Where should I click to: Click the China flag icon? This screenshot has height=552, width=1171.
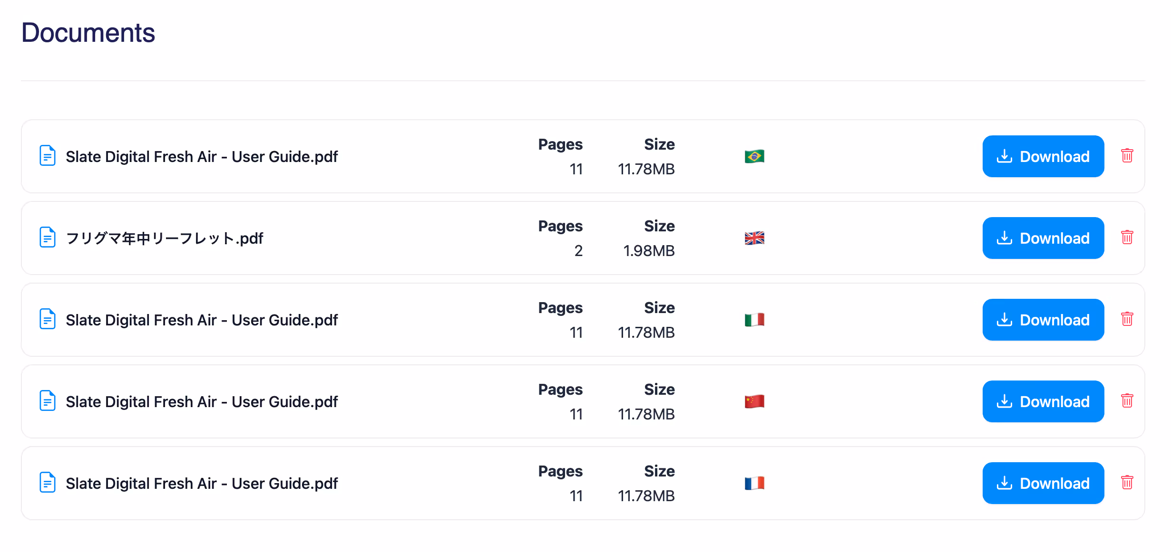point(754,401)
